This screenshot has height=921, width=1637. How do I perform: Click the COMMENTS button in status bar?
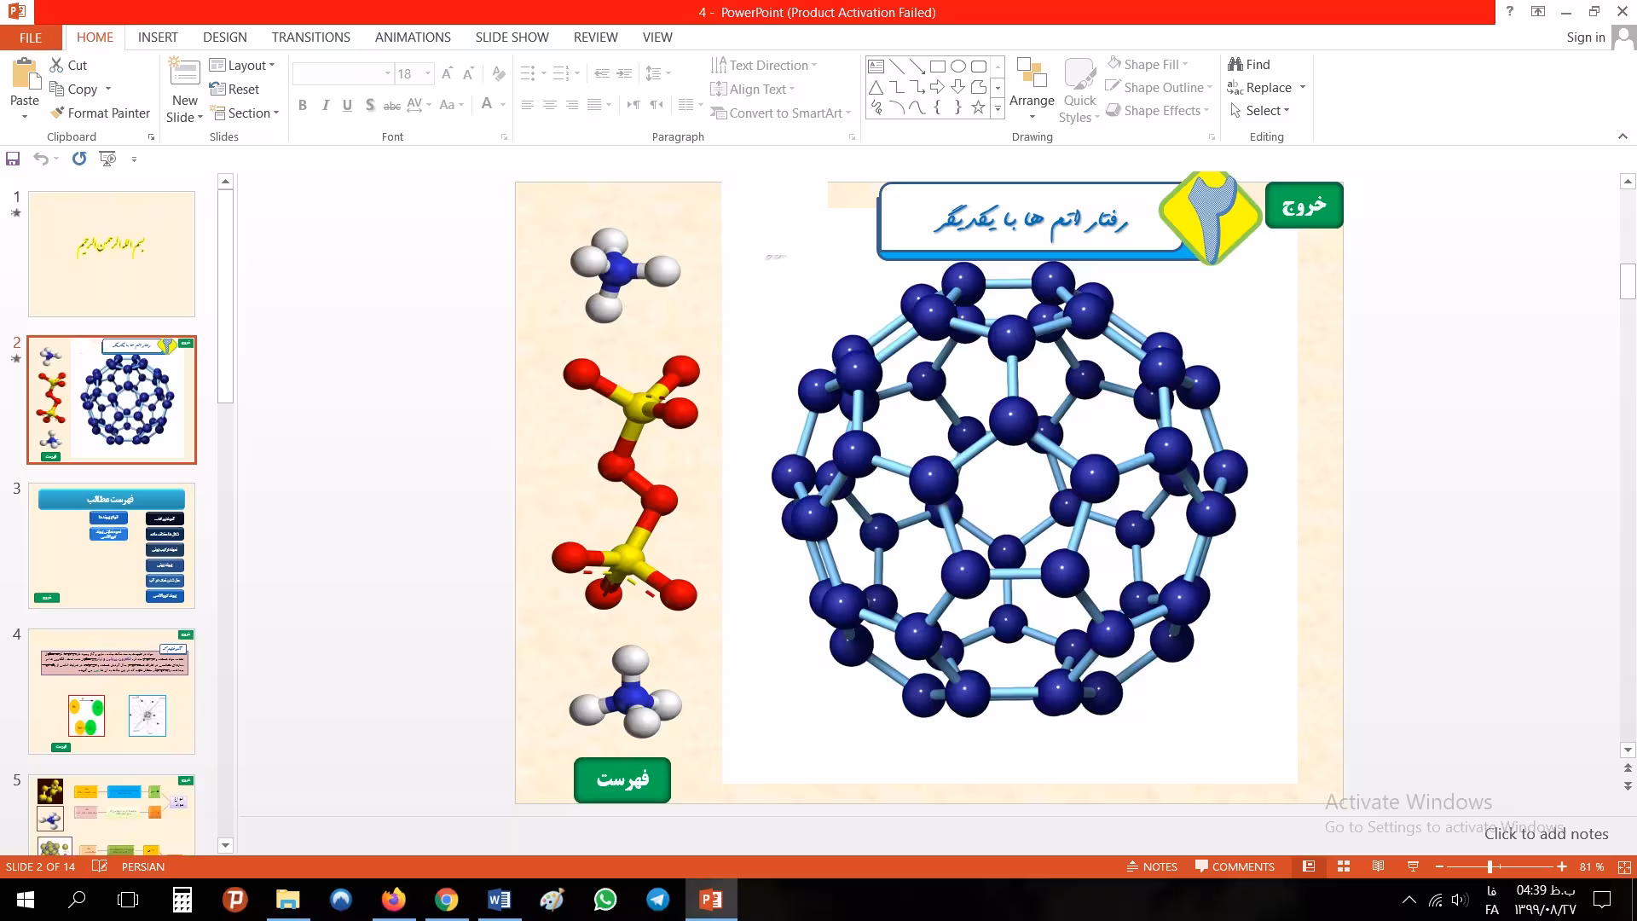pos(1235,866)
